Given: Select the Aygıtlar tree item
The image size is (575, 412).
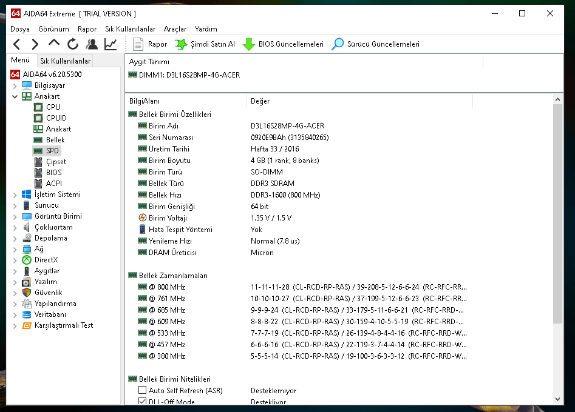Looking at the screenshot, I should click(41, 271).
